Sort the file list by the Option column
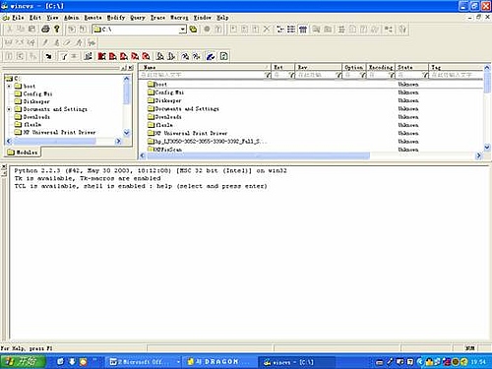This screenshot has height=369, width=492. 354,67
